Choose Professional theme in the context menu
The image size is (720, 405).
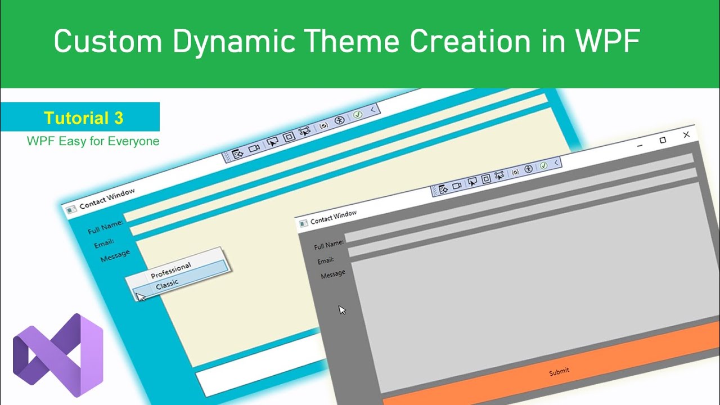click(171, 270)
